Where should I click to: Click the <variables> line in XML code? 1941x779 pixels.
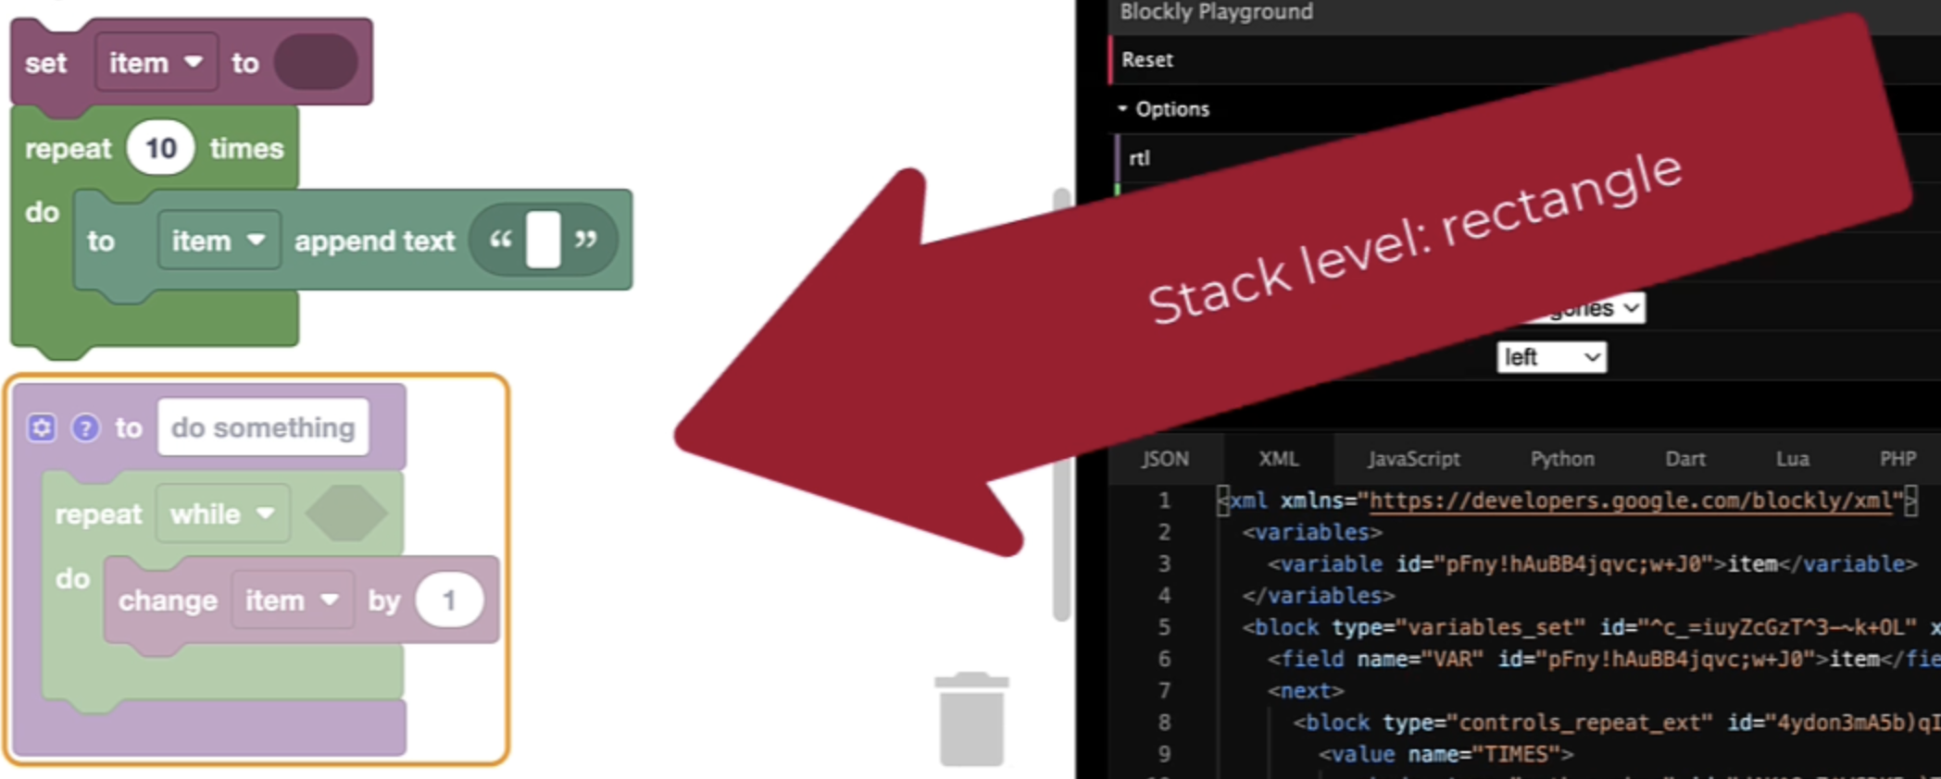(1312, 532)
